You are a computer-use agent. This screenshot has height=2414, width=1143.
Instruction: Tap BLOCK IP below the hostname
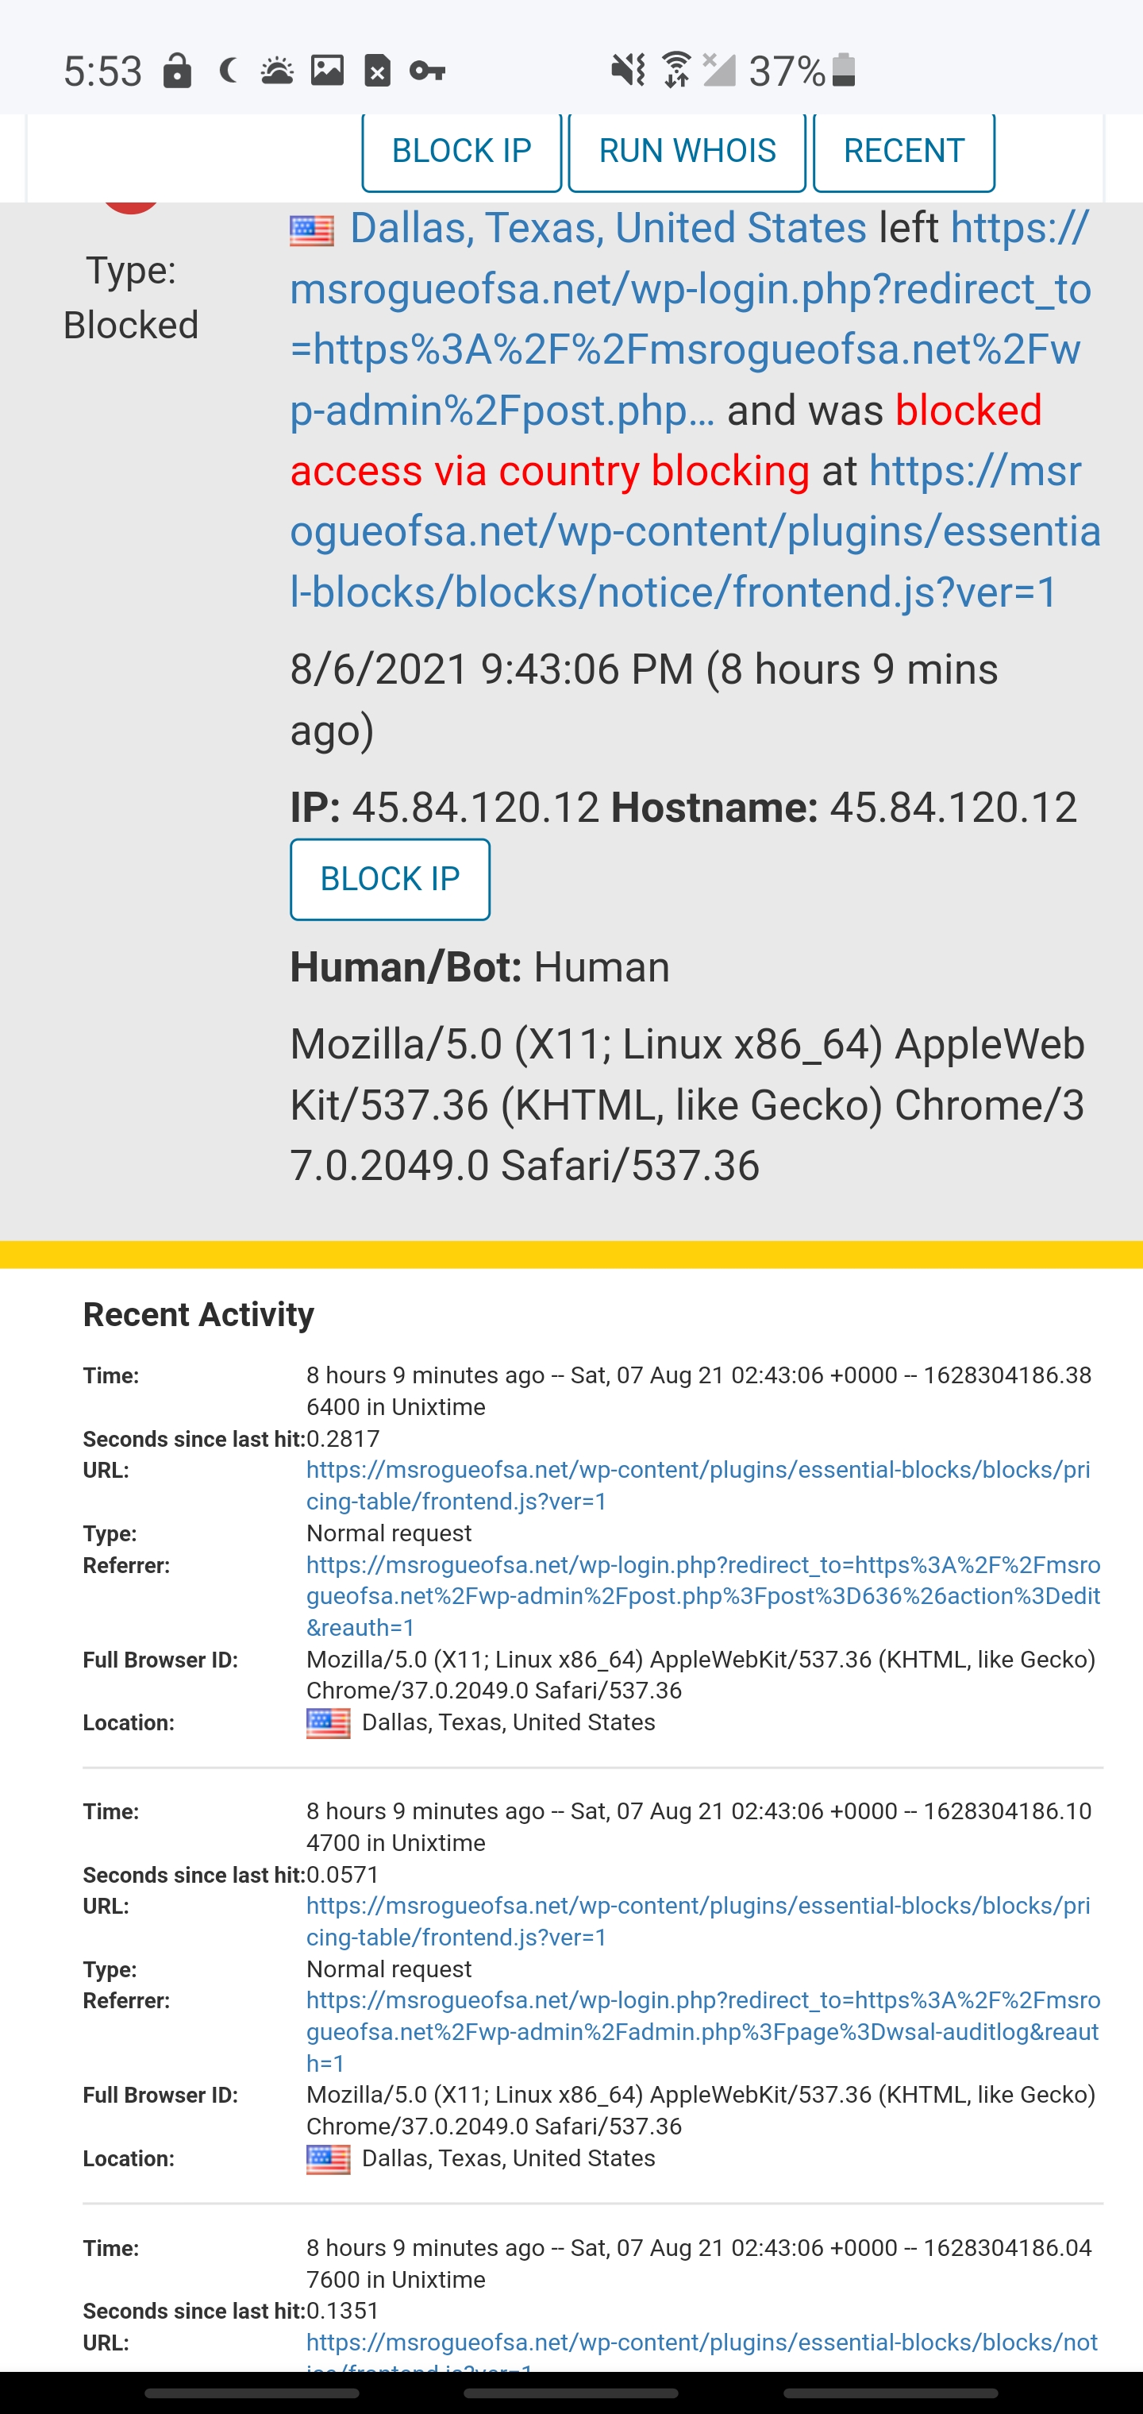[390, 879]
